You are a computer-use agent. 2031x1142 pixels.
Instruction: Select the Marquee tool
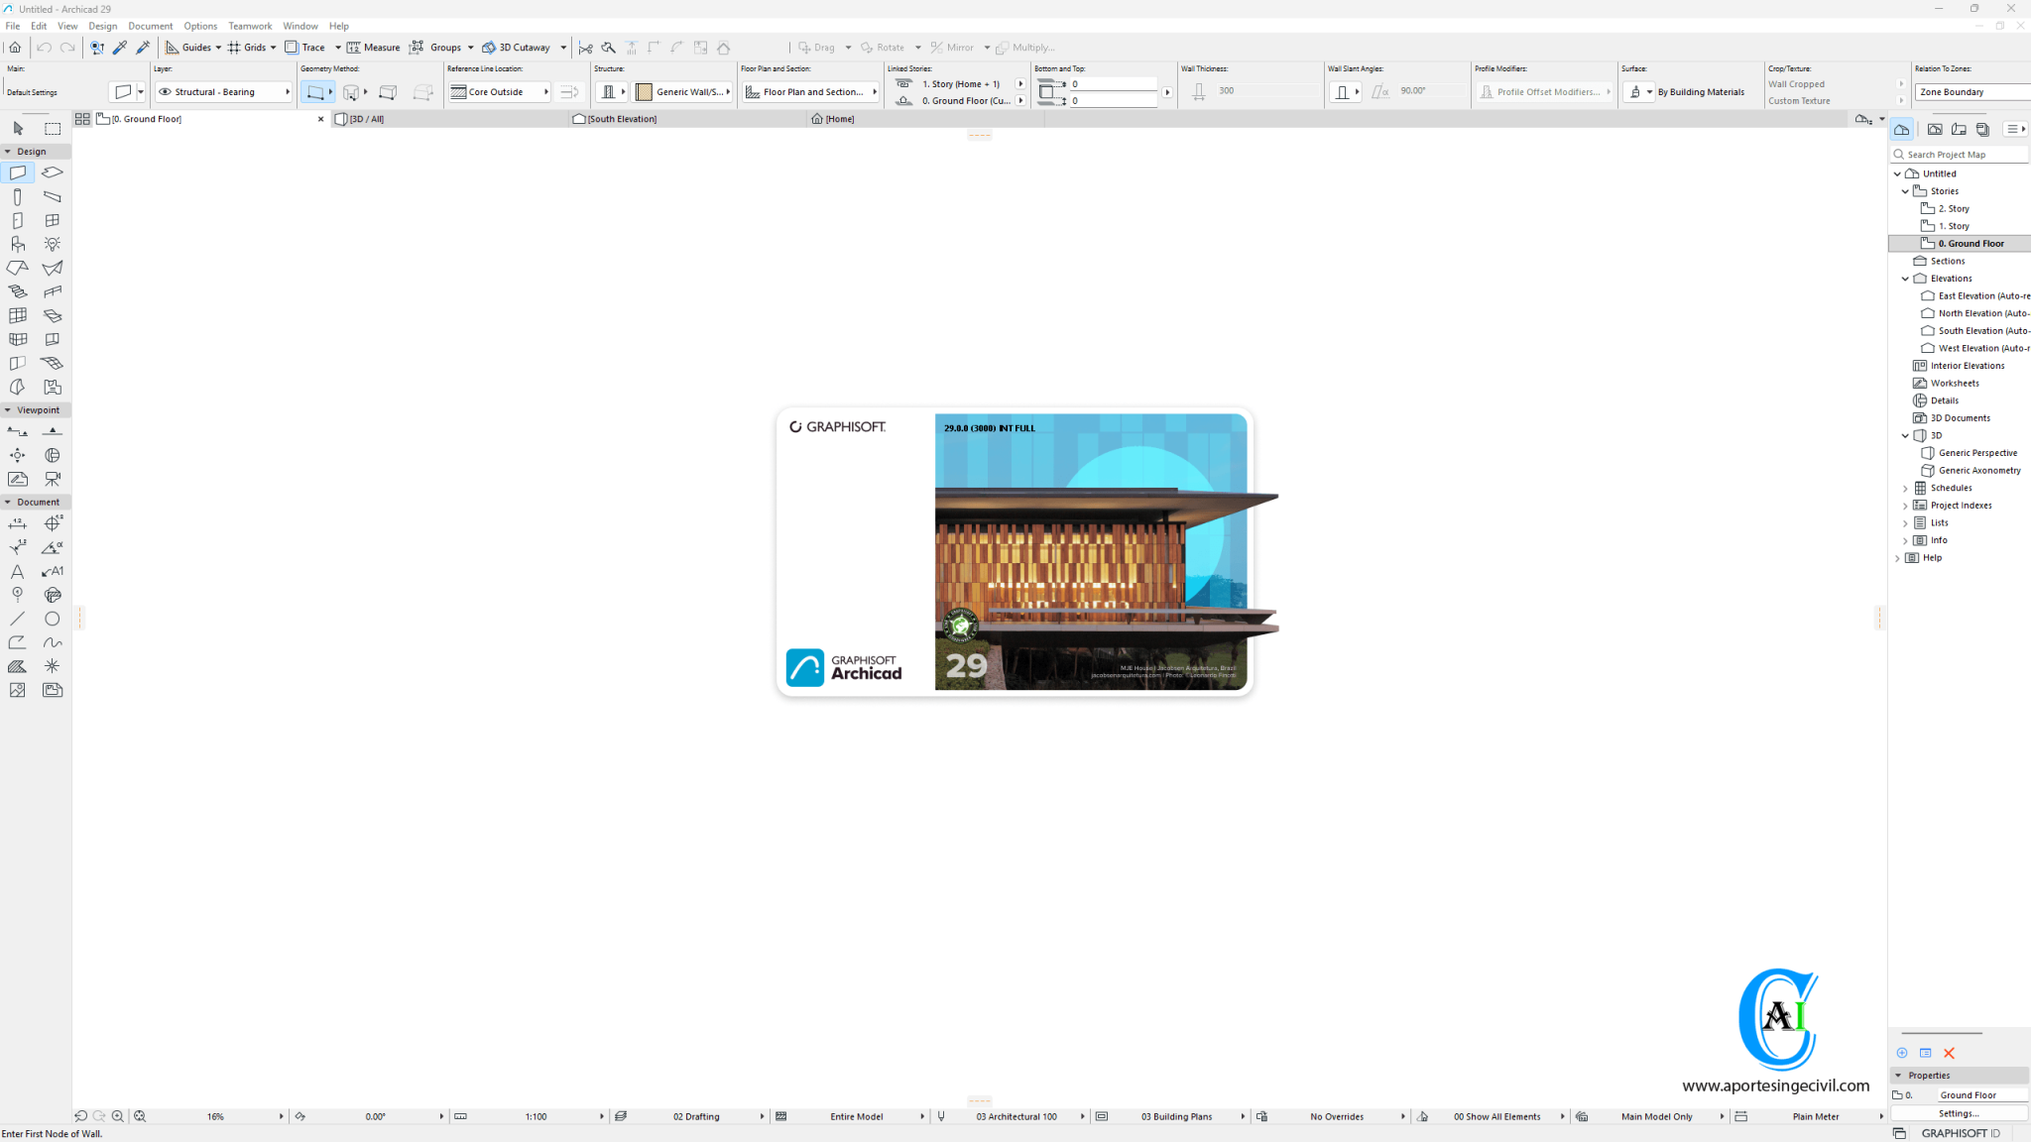click(52, 129)
